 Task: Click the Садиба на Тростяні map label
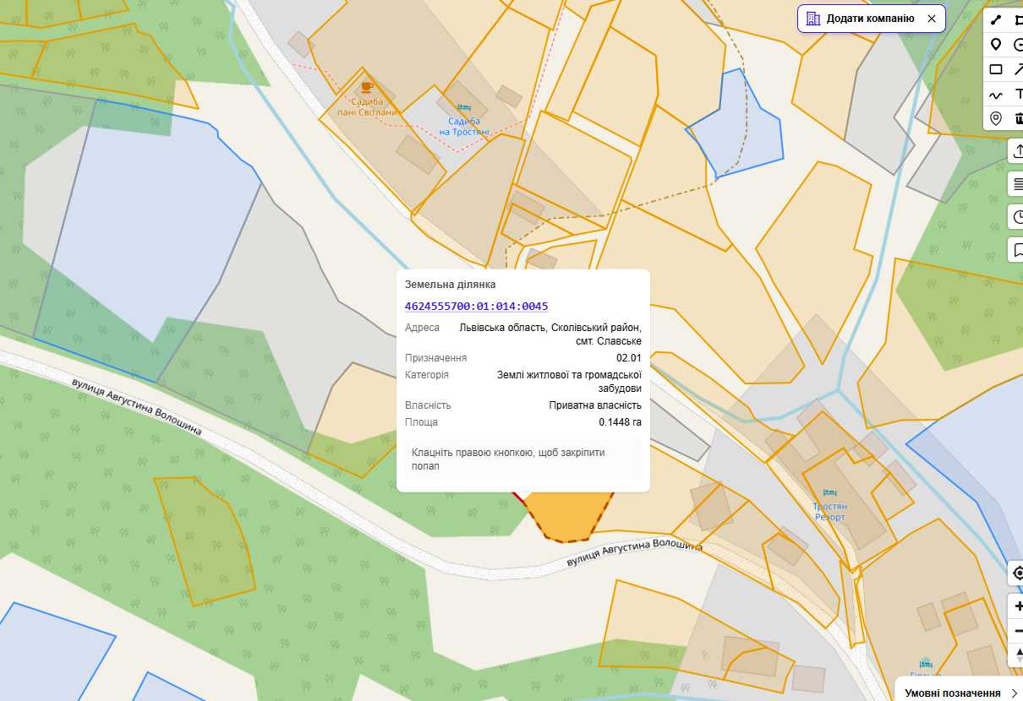[465, 127]
